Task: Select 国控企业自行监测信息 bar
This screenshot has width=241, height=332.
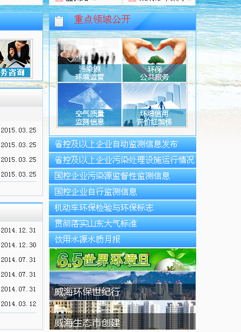Action: coord(123,192)
